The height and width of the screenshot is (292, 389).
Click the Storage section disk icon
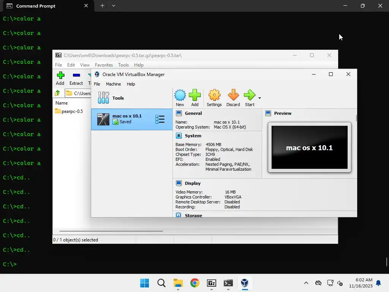(179, 215)
